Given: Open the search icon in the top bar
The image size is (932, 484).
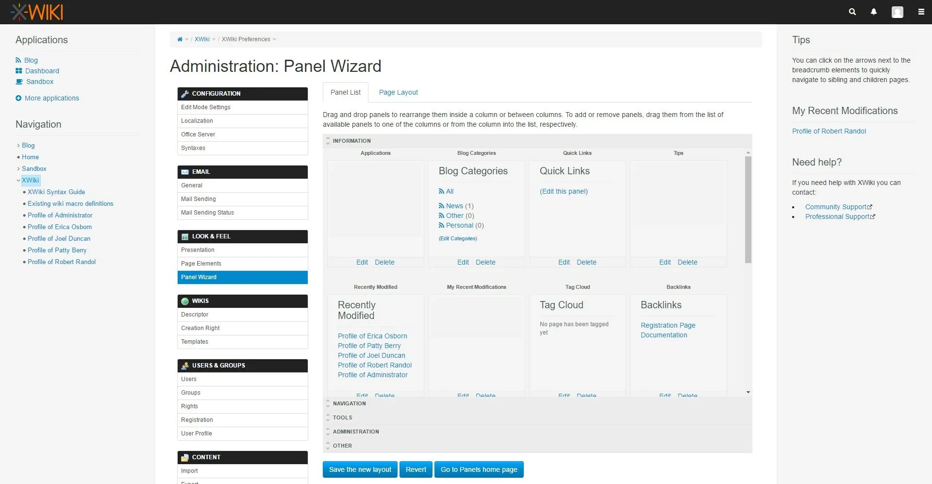Looking at the screenshot, I should pyautogui.click(x=852, y=11).
